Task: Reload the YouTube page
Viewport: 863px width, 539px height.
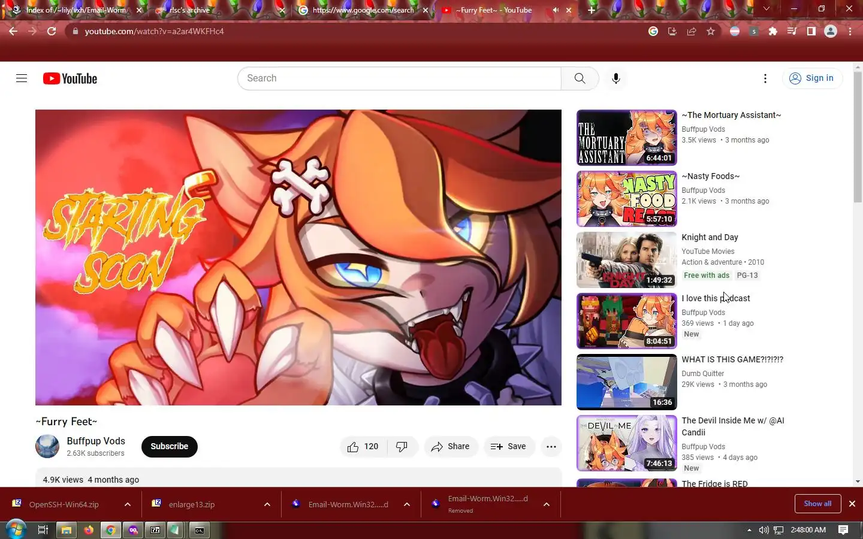Action: [x=52, y=31]
